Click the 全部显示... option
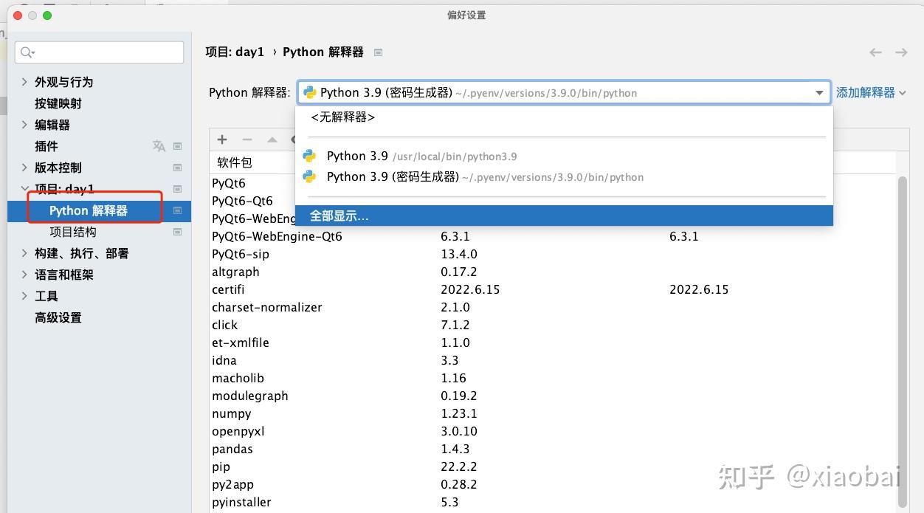This screenshot has height=513, width=924. click(x=339, y=216)
